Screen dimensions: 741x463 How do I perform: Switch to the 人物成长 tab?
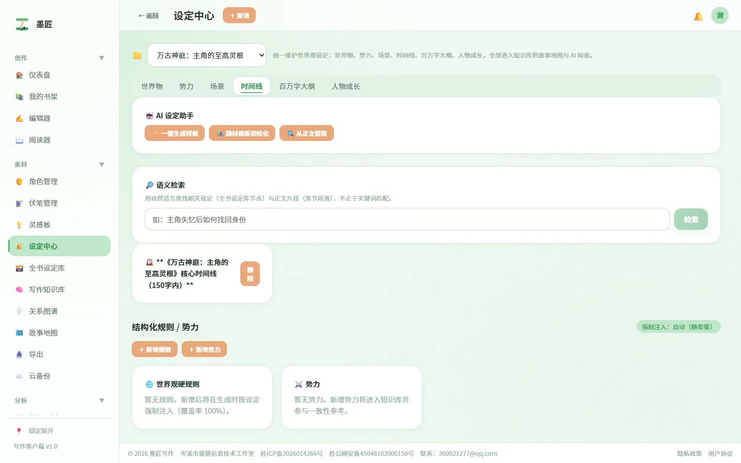(x=346, y=86)
